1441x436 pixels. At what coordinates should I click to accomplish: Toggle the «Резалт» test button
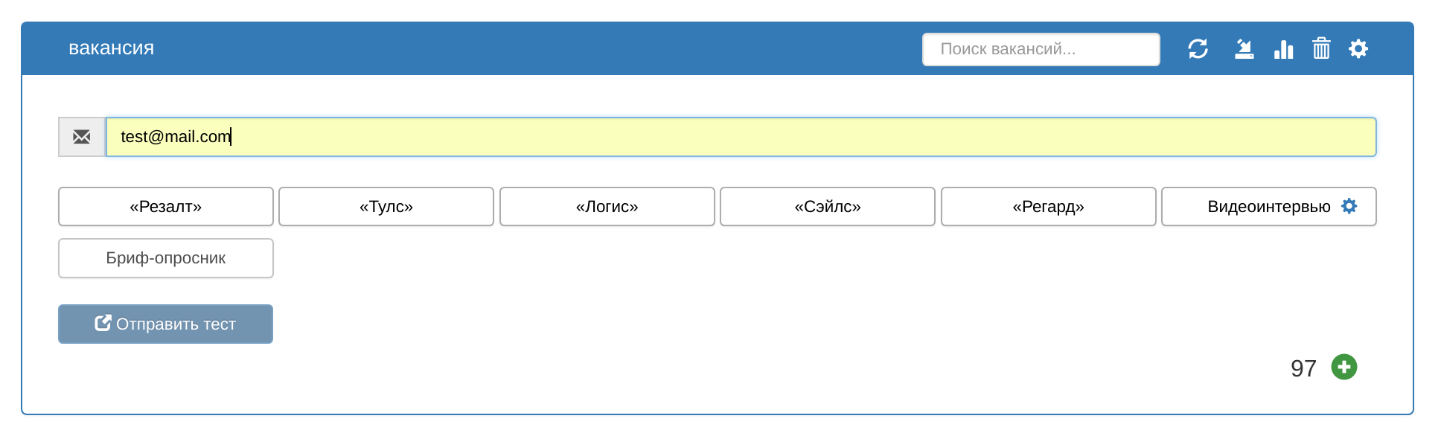tap(166, 207)
